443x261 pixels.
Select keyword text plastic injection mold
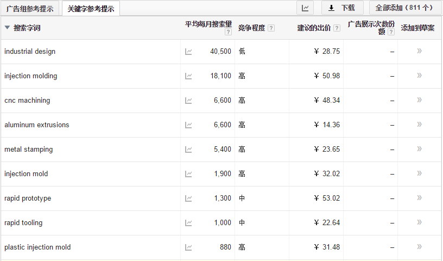coord(37,247)
